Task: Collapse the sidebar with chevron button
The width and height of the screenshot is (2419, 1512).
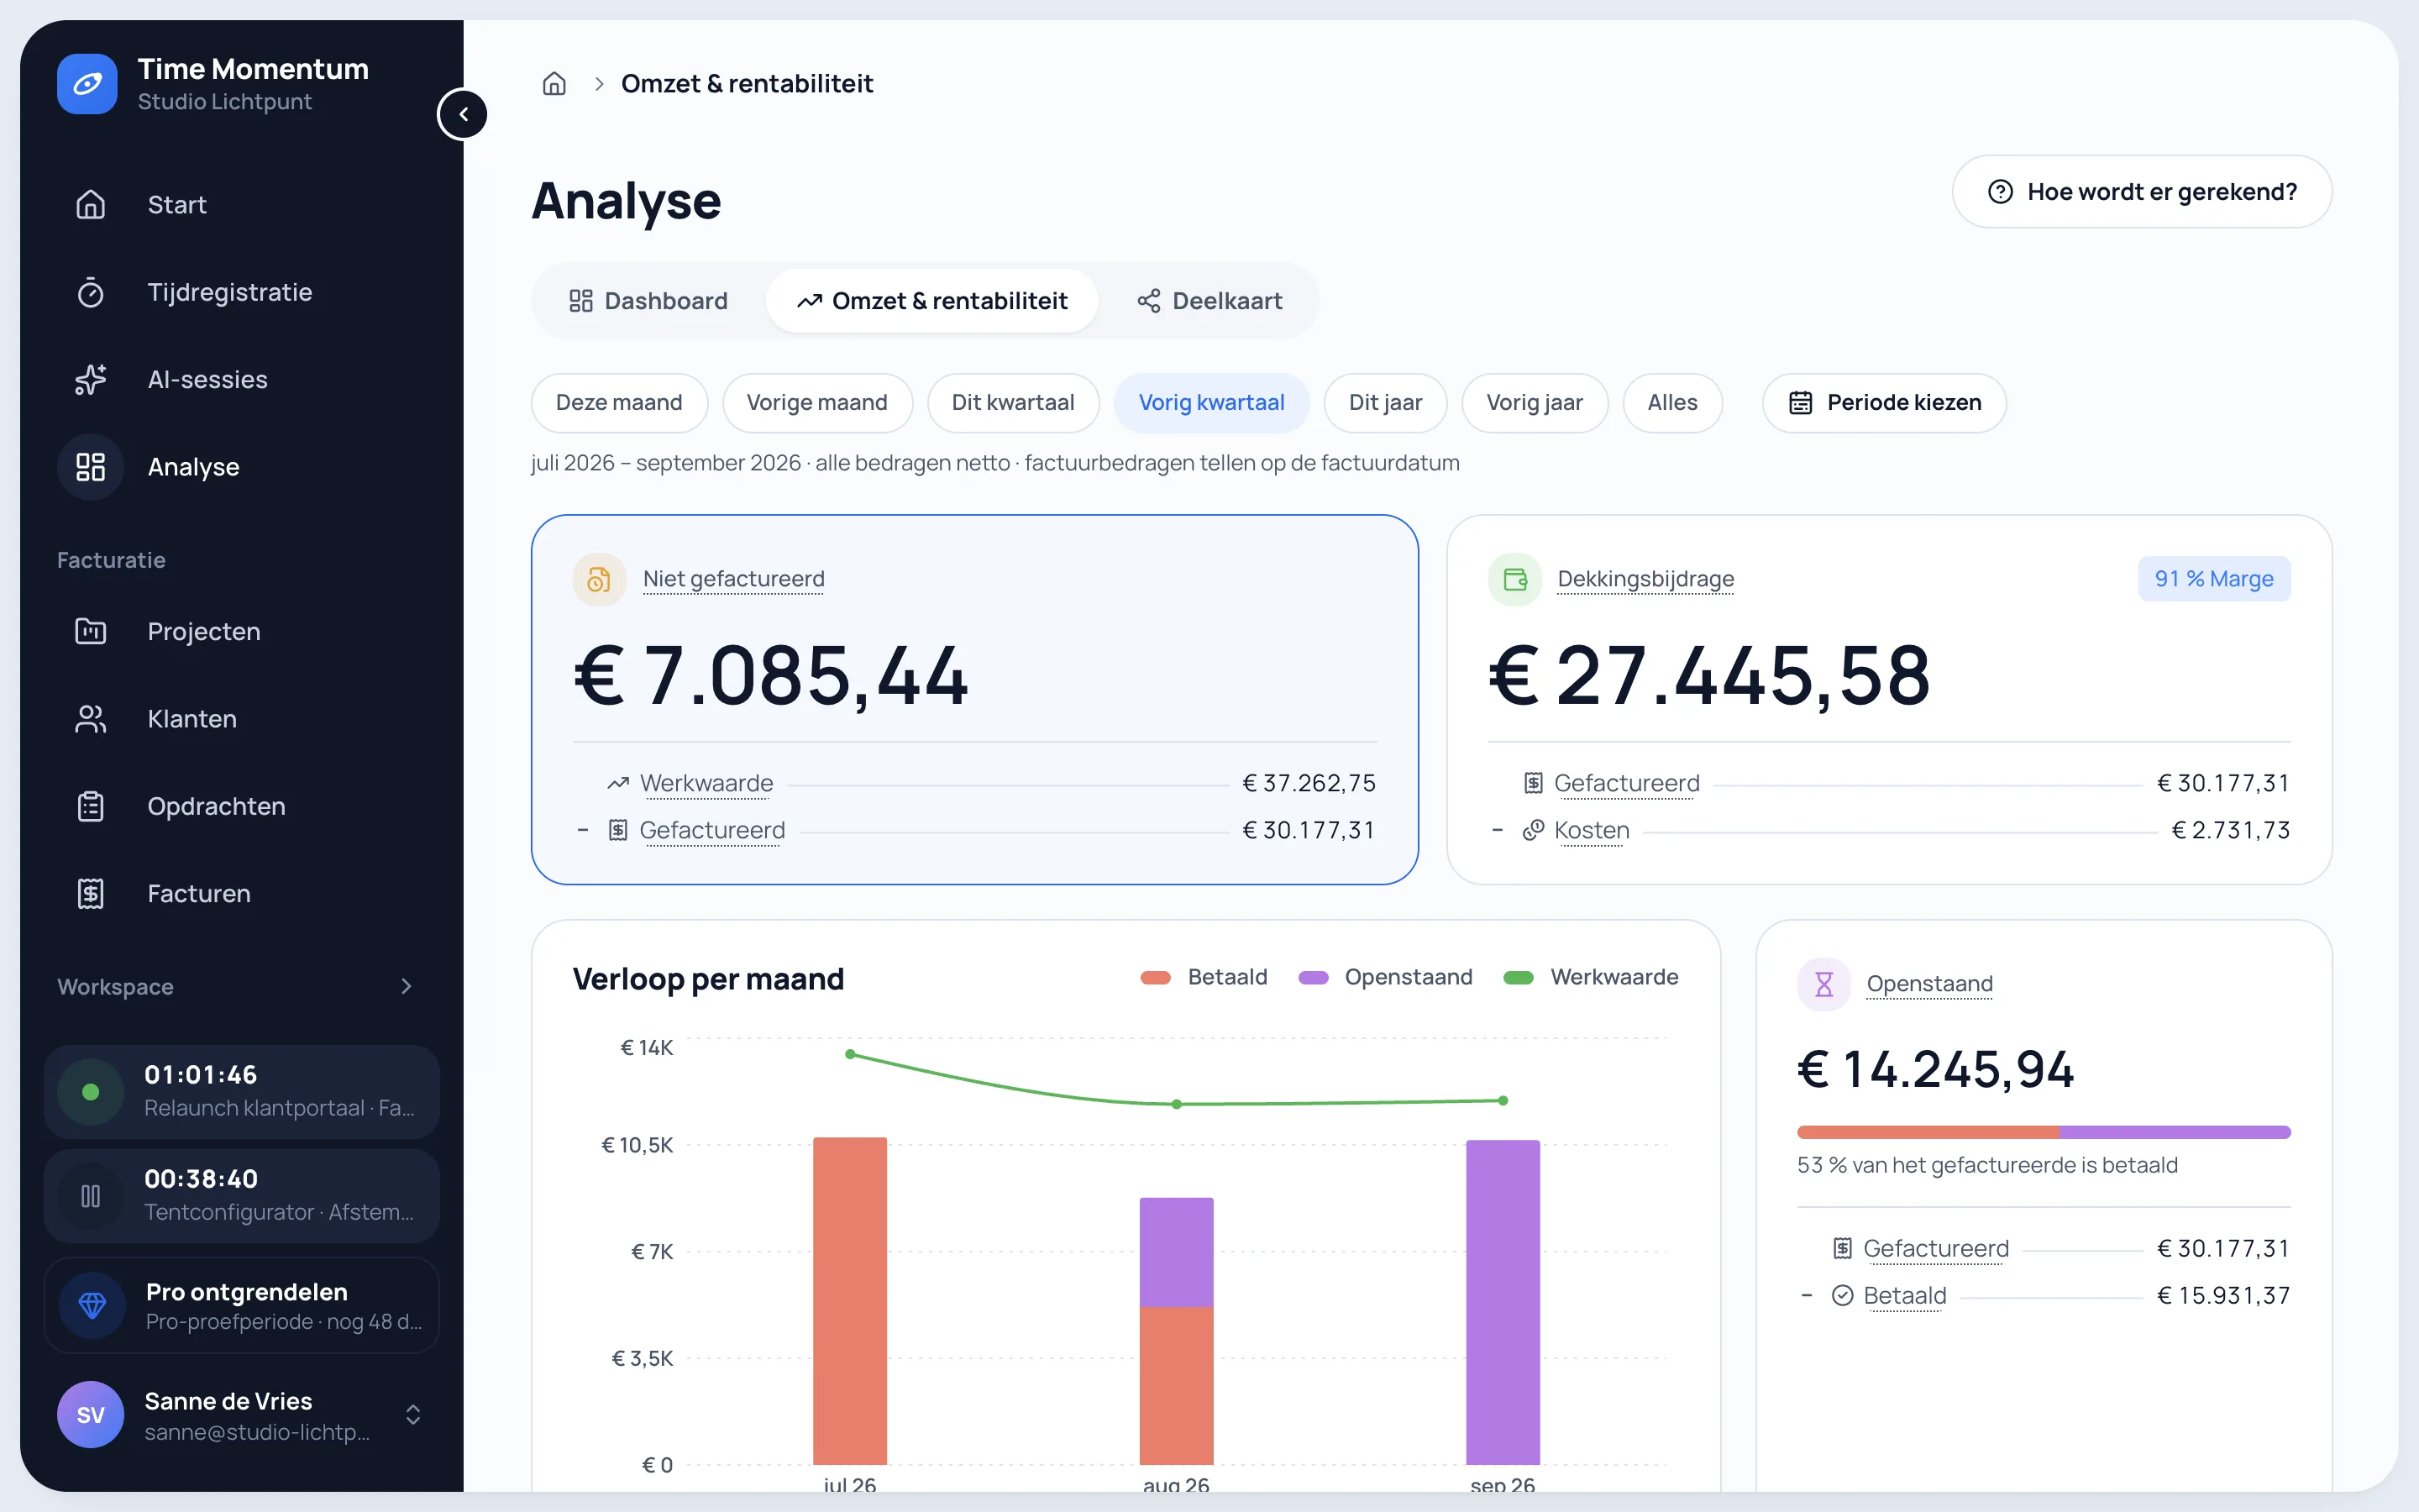Action: [x=463, y=114]
